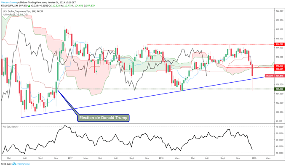Screen dimensions: 286x167
Task: Click the 'Créé avec' footer text
Action: pyautogui.click(x=6, y=164)
